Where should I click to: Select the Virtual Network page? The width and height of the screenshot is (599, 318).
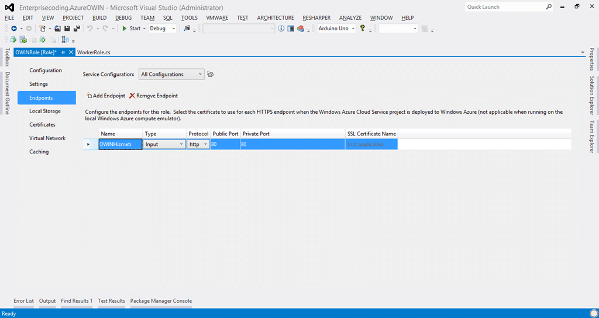click(x=47, y=138)
